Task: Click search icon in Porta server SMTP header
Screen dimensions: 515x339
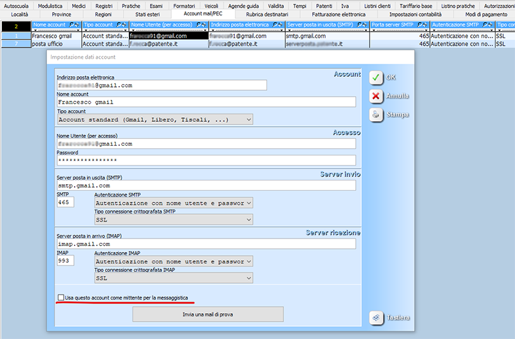Action: coord(422,25)
